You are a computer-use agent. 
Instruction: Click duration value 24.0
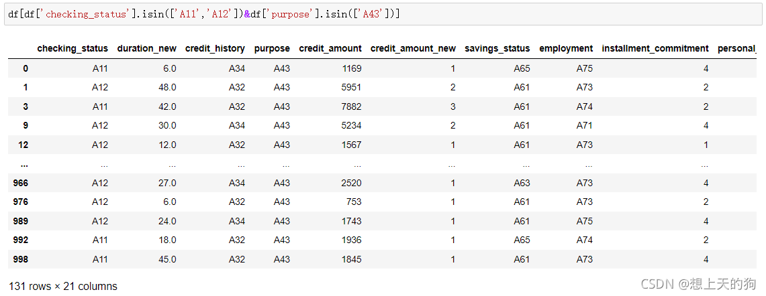coord(166,221)
